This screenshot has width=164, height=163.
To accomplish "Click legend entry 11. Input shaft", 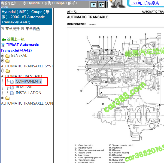I will [x=115, y=148].
